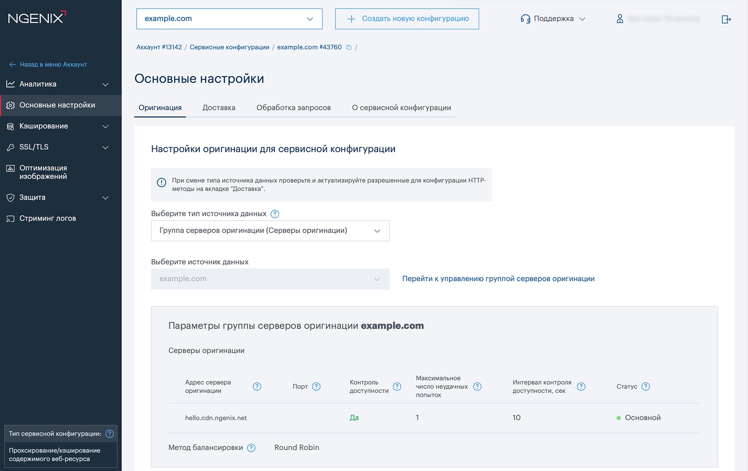Click help icon beside the Порт column
748x471 pixels.
pos(316,387)
